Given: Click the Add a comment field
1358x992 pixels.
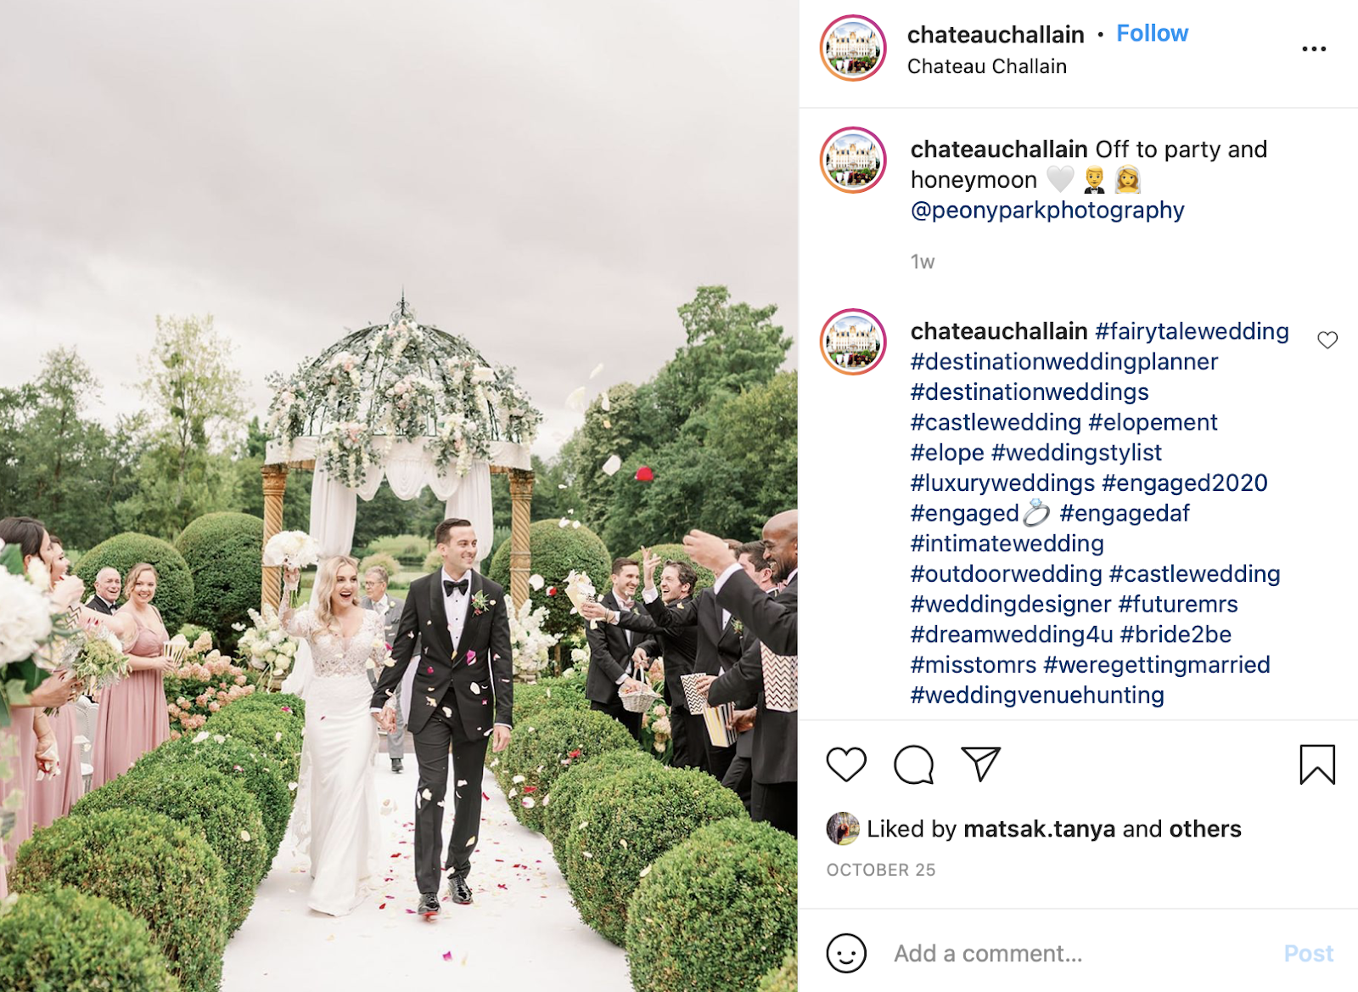Looking at the screenshot, I should pyautogui.click(x=1078, y=953).
